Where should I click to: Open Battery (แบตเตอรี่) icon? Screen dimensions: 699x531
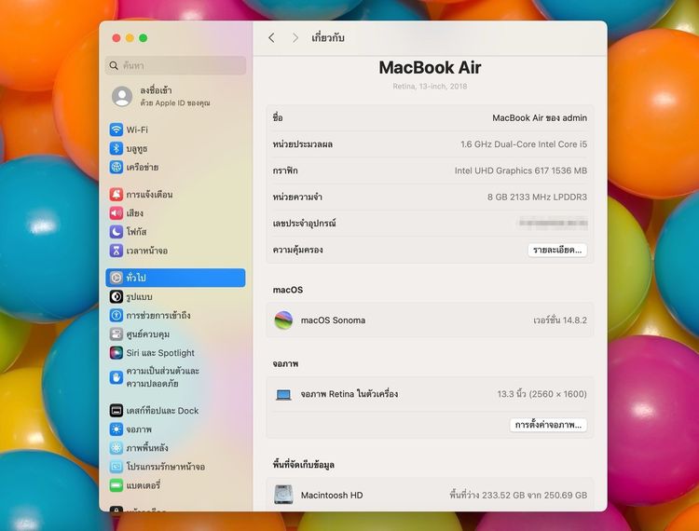[116, 485]
